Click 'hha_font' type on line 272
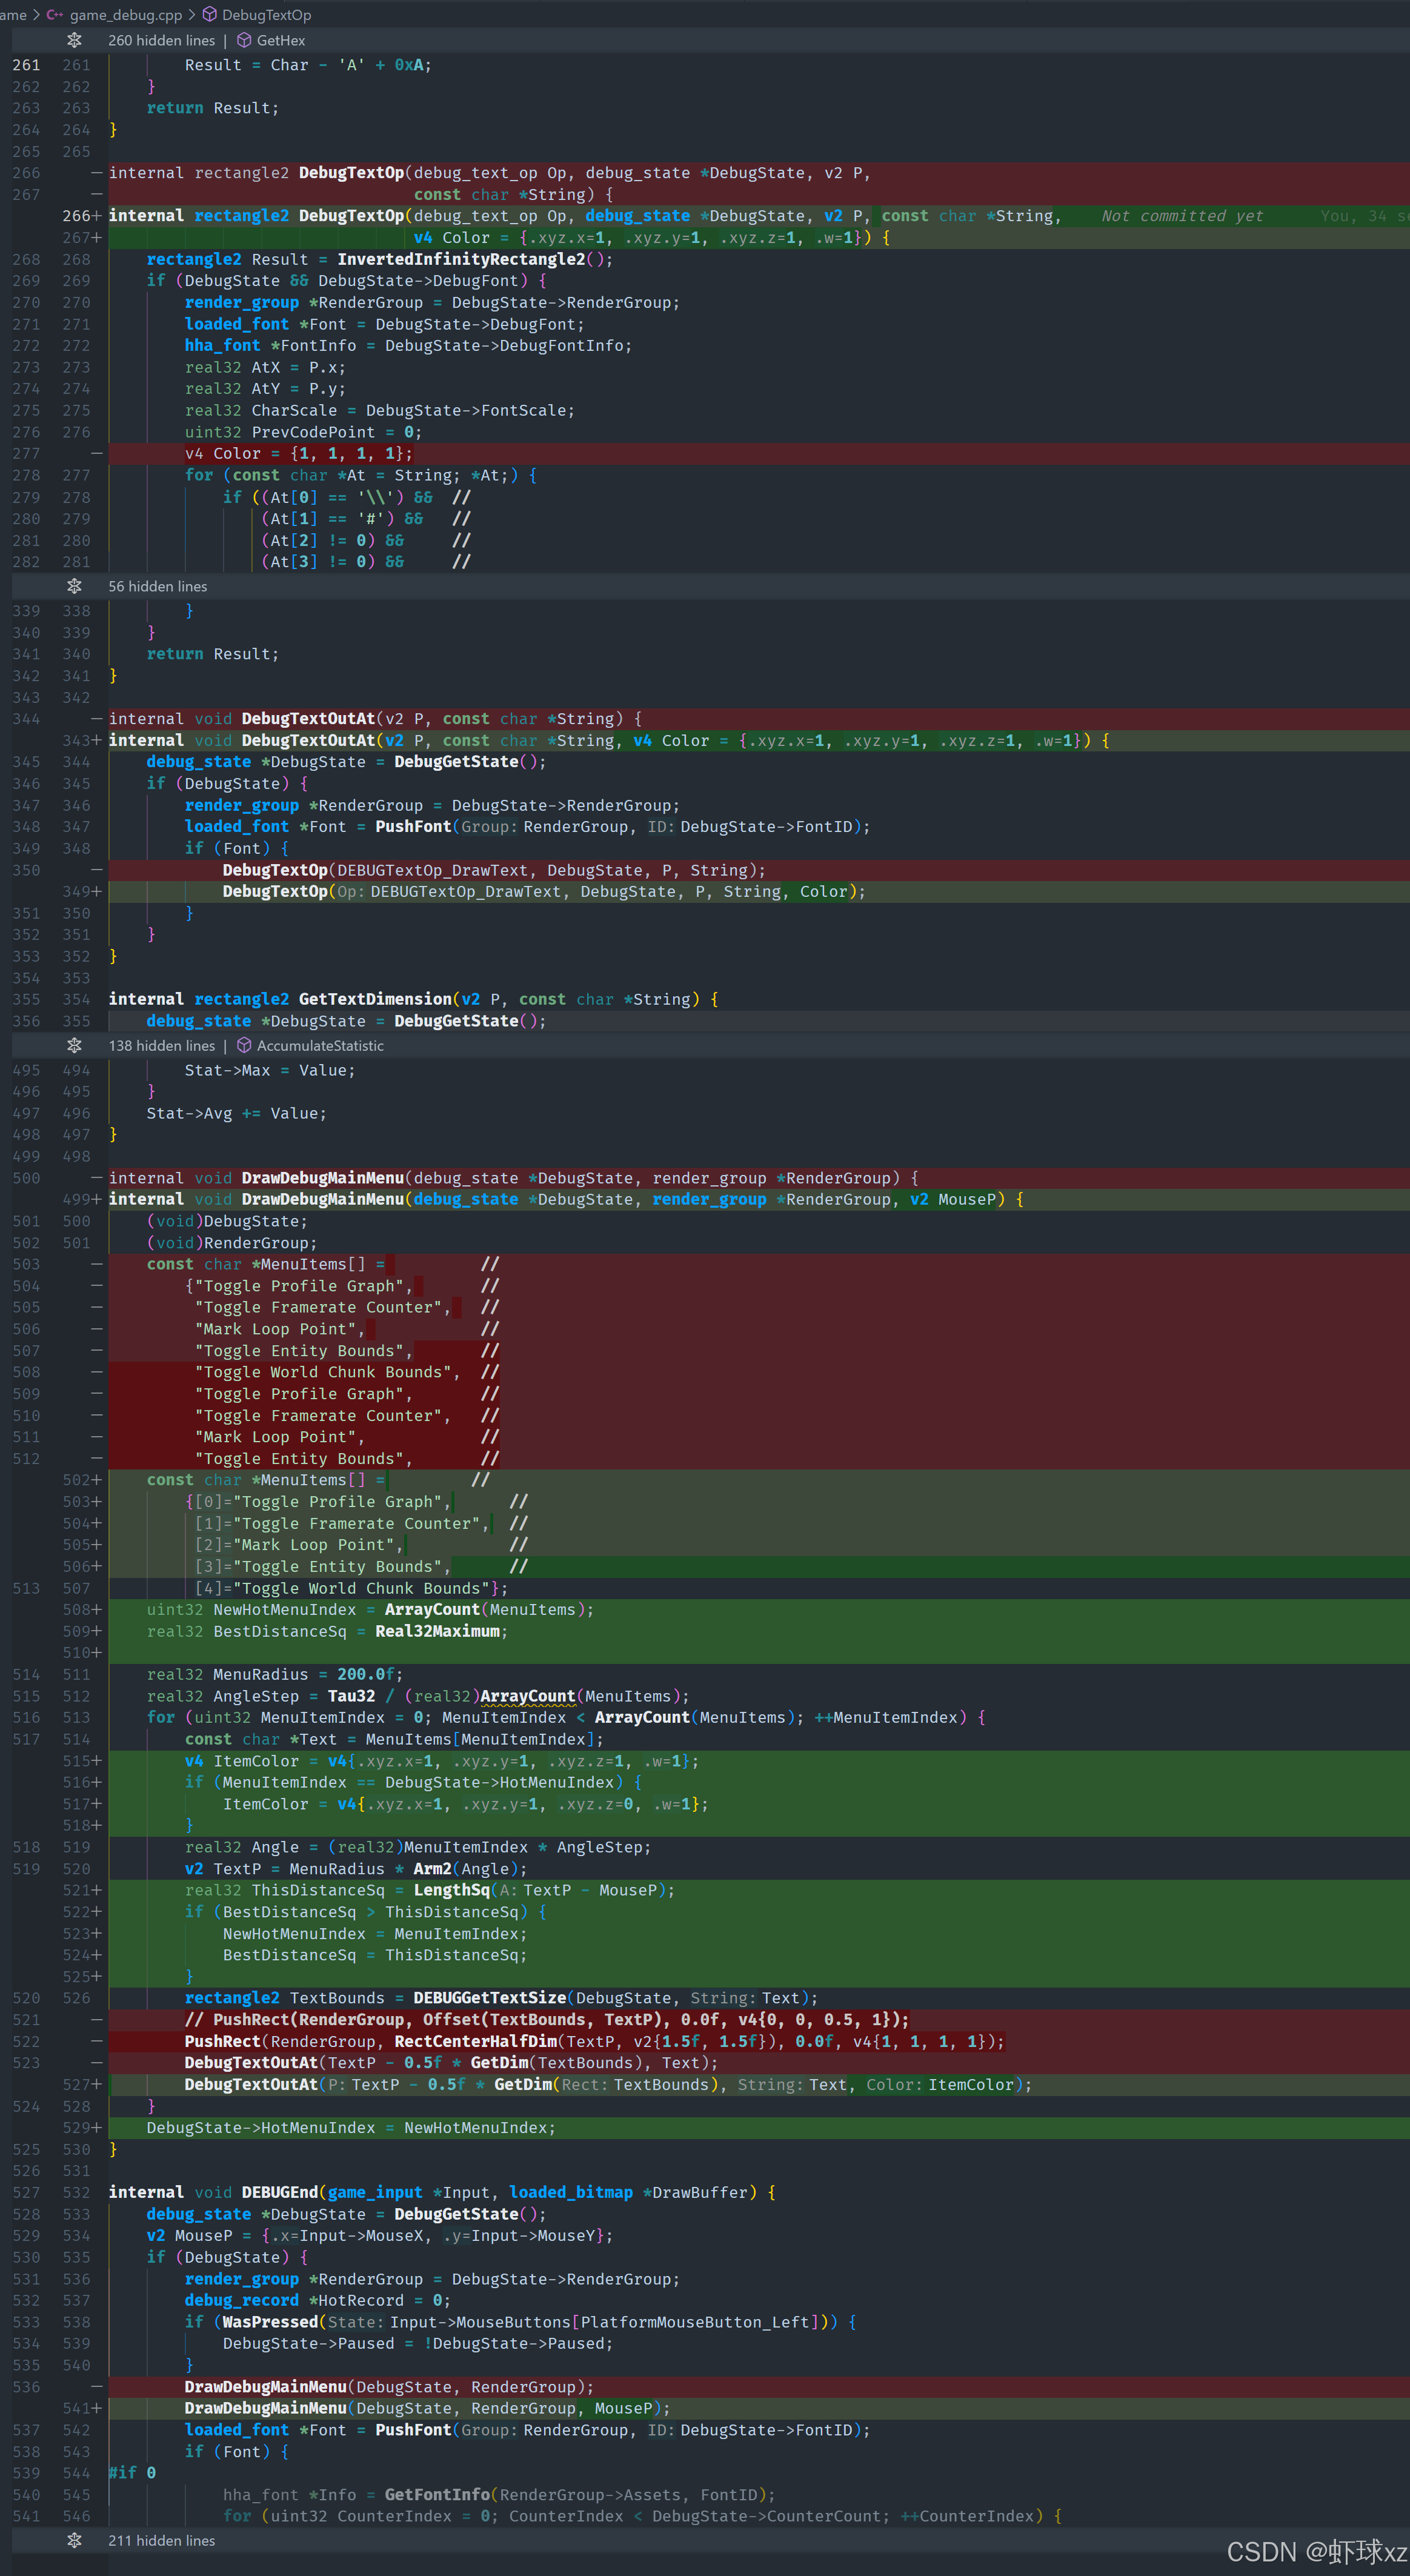Image resolution: width=1410 pixels, height=2576 pixels. (x=222, y=345)
